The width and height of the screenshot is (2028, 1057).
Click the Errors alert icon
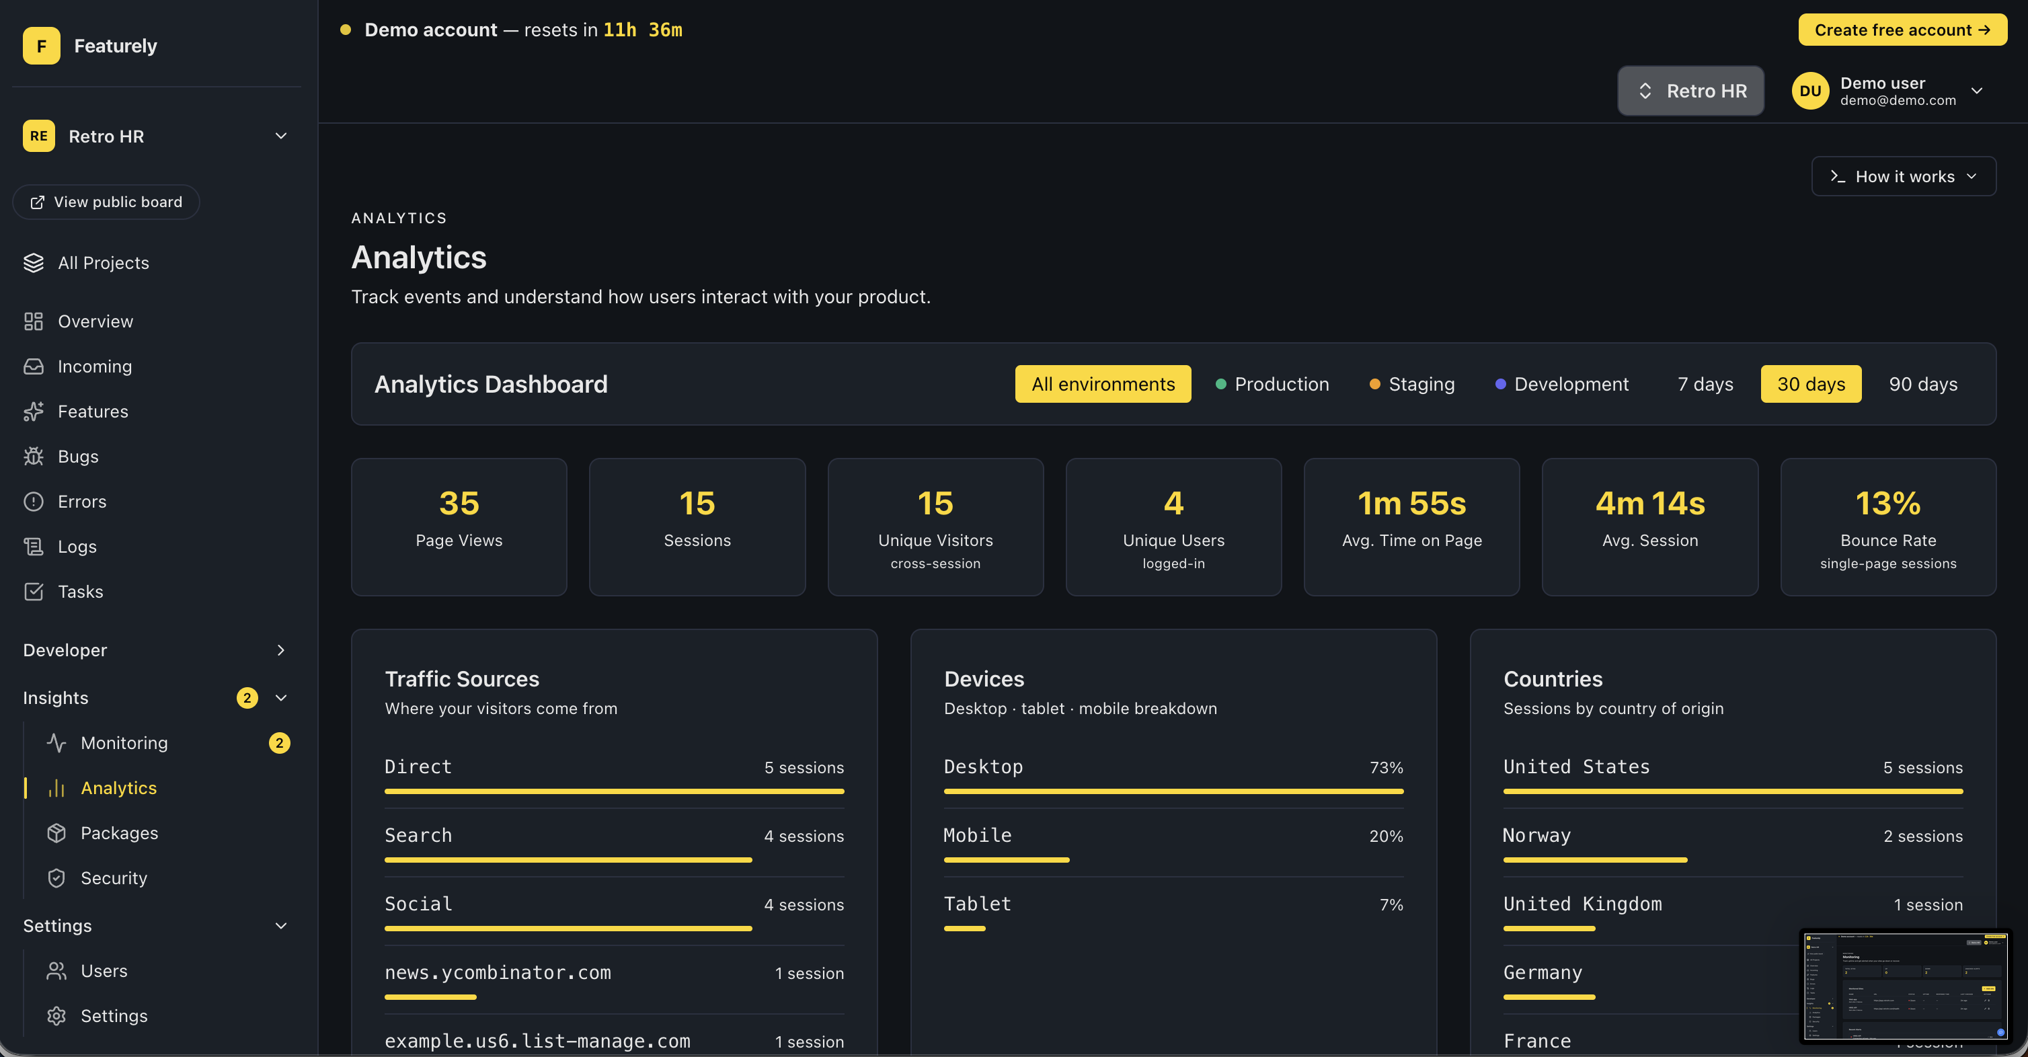pyautogui.click(x=33, y=502)
